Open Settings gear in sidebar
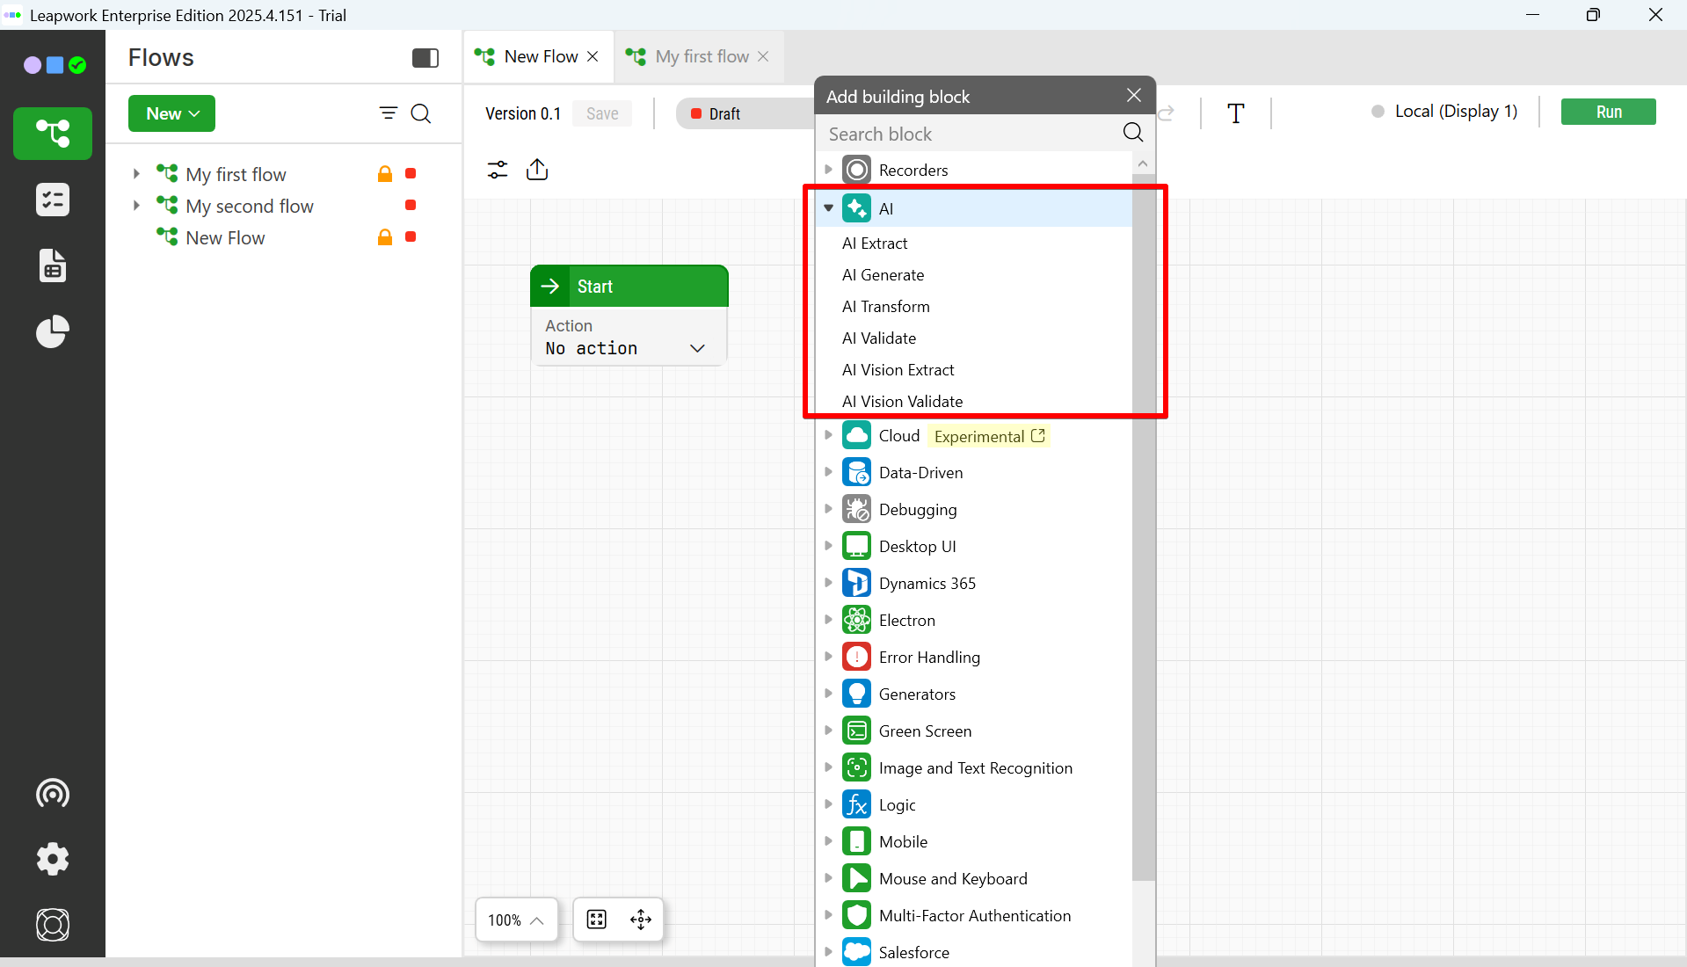The height and width of the screenshot is (967, 1687). (53, 859)
